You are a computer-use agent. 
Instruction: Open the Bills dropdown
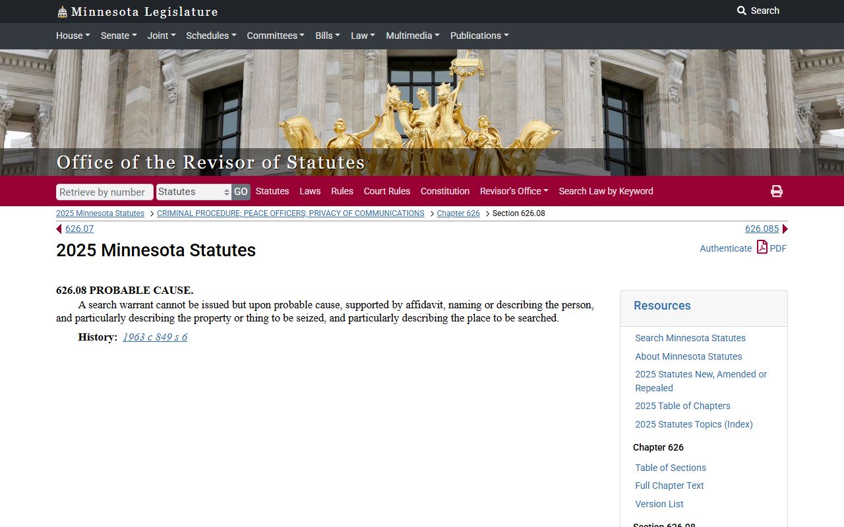pos(328,36)
